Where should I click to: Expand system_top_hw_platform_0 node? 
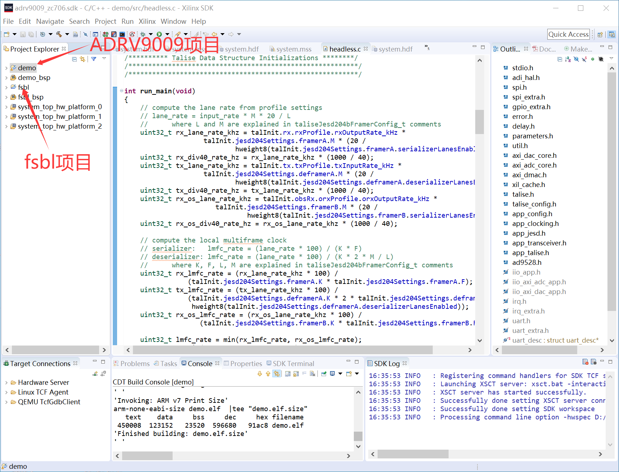click(x=6, y=107)
